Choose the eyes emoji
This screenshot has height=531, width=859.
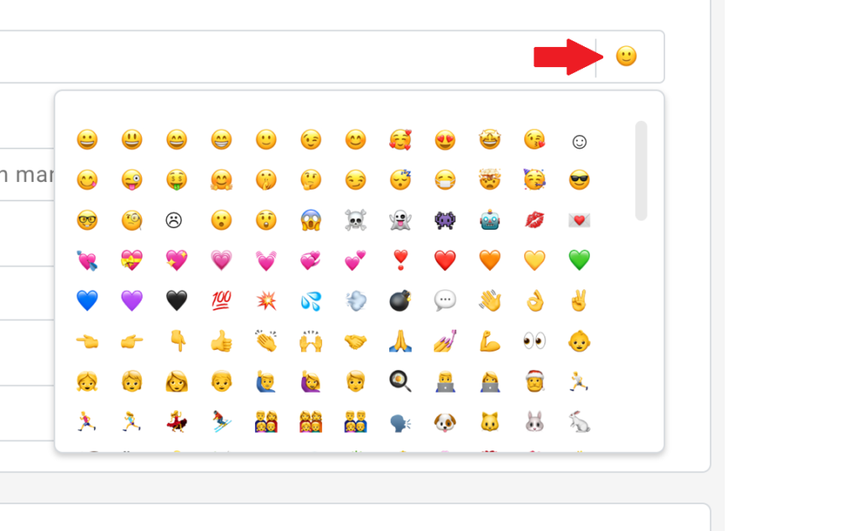coord(534,341)
